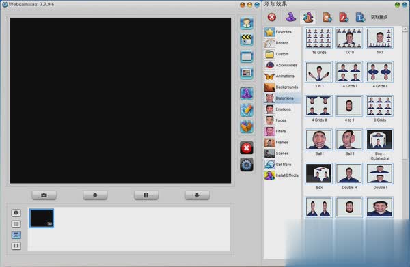
Task: Take a snapshot with camera button
Action: [44, 195]
